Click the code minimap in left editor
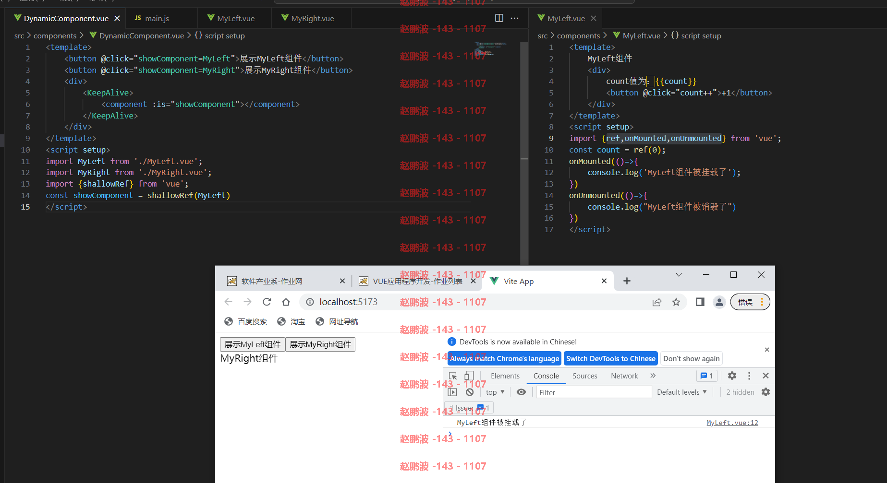887x483 pixels. point(490,49)
